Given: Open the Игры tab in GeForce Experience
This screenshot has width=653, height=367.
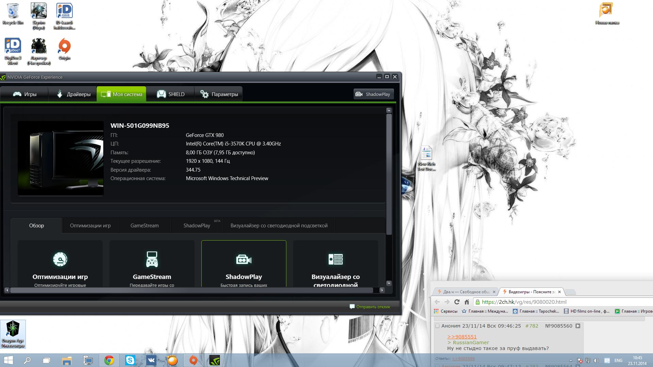Looking at the screenshot, I should 24,94.
